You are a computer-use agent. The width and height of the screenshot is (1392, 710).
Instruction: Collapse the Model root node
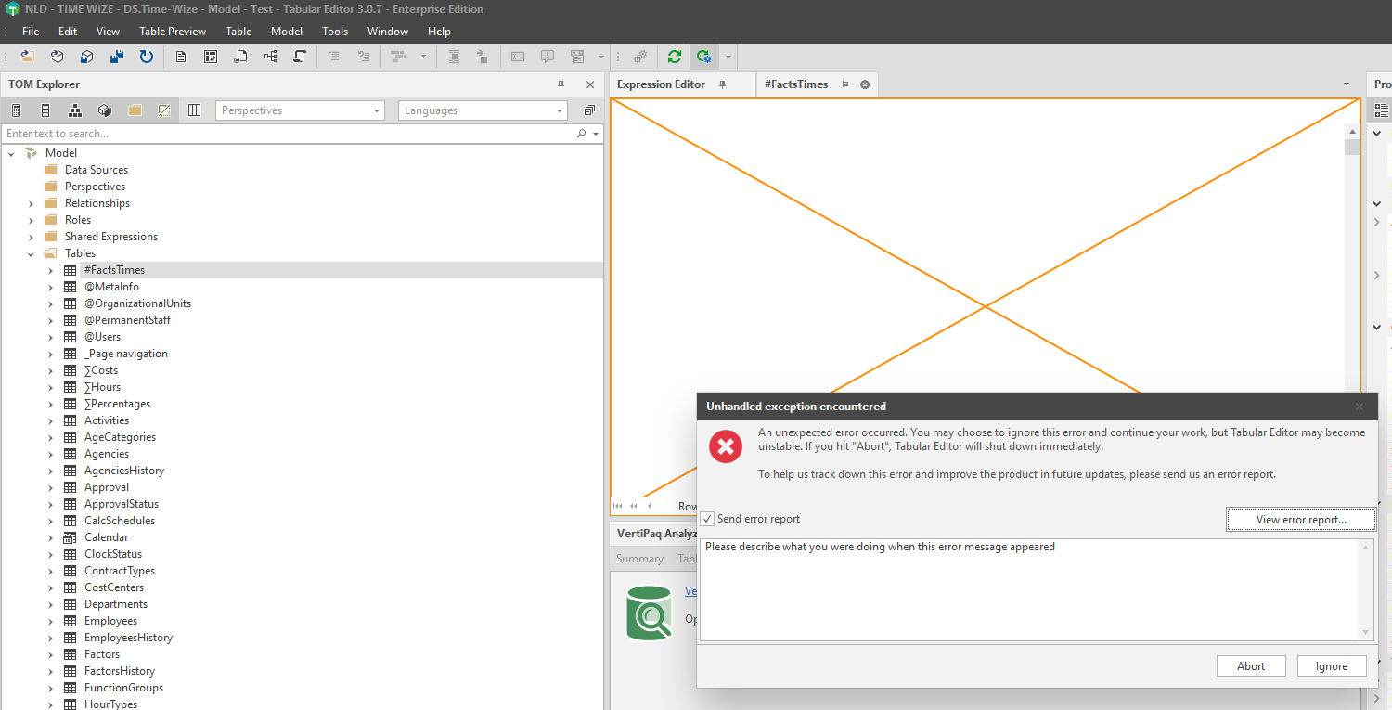(11, 153)
